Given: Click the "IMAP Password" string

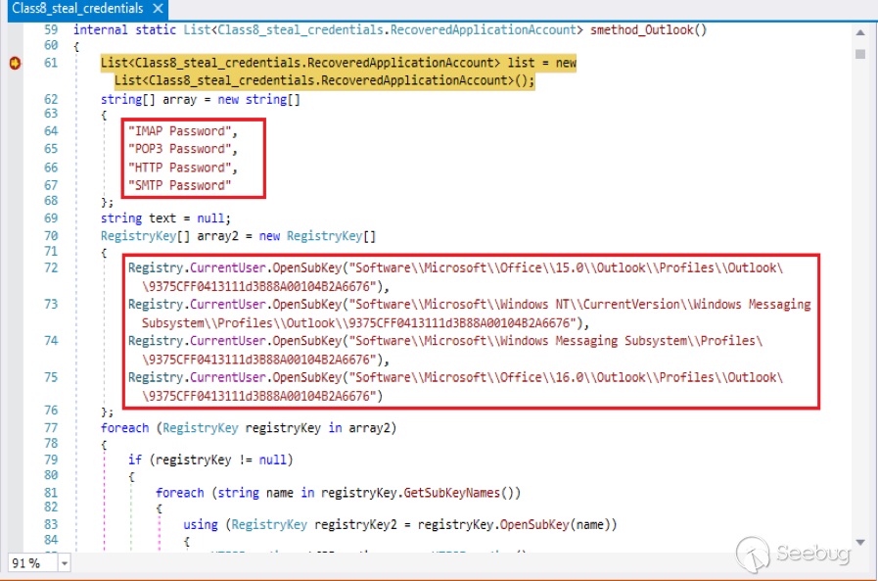Looking at the screenshot, I should click(180, 131).
